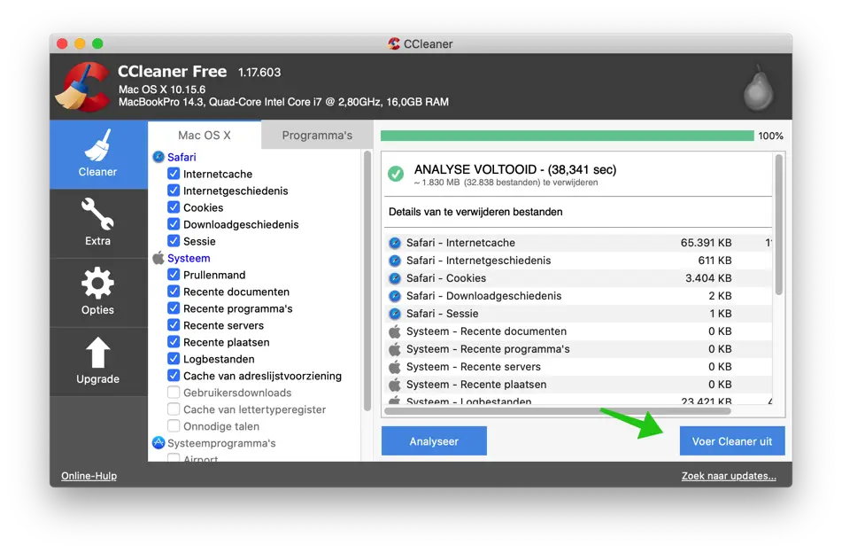Click the pear icon in the header
Screen dimensions: 842x553
coord(758,88)
